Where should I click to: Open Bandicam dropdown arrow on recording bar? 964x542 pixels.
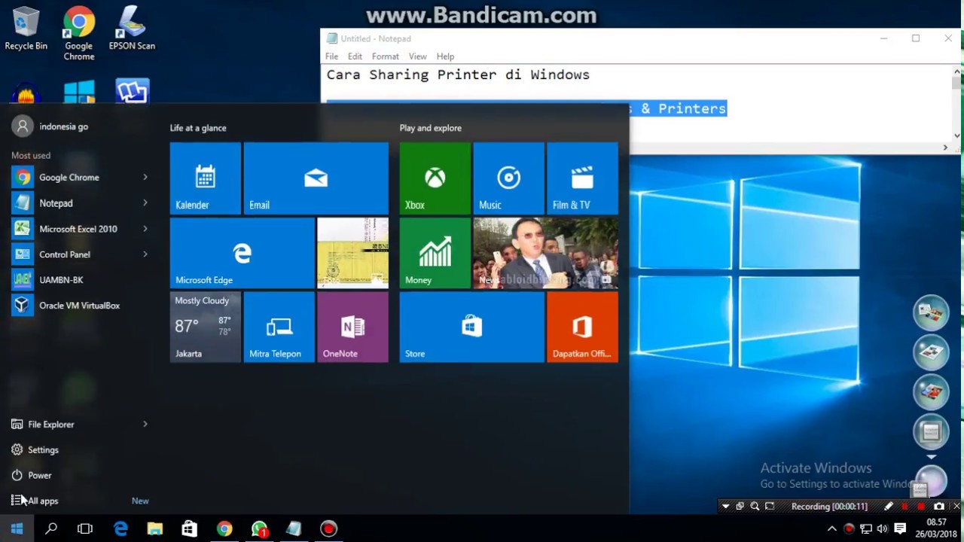(x=725, y=507)
